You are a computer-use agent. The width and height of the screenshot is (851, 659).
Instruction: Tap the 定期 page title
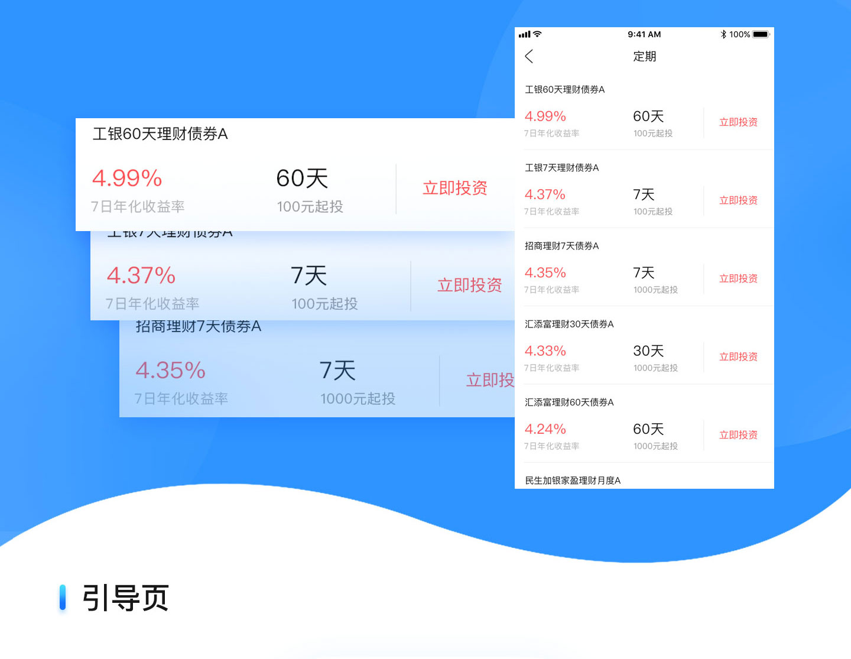point(645,56)
